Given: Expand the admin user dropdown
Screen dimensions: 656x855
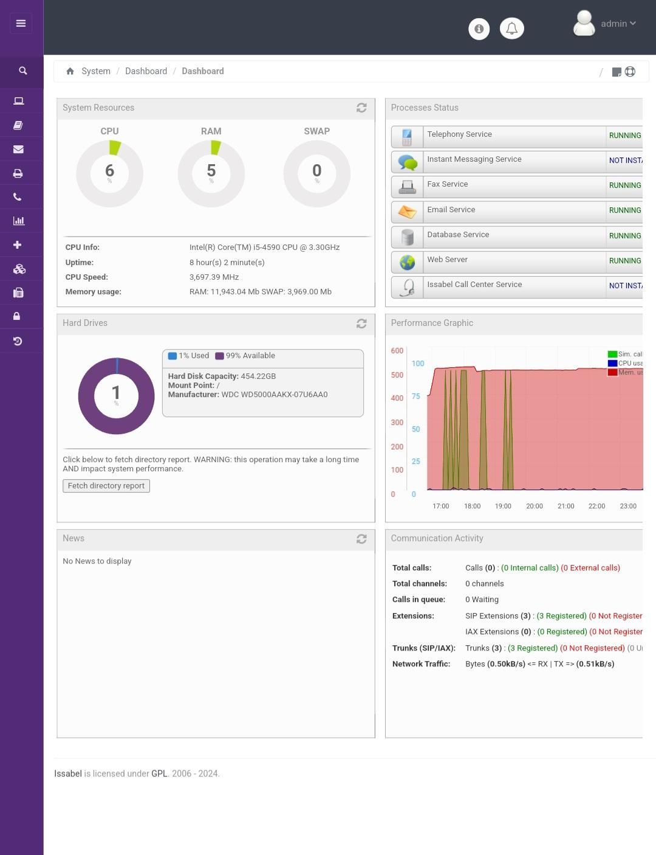Looking at the screenshot, I should [618, 24].
